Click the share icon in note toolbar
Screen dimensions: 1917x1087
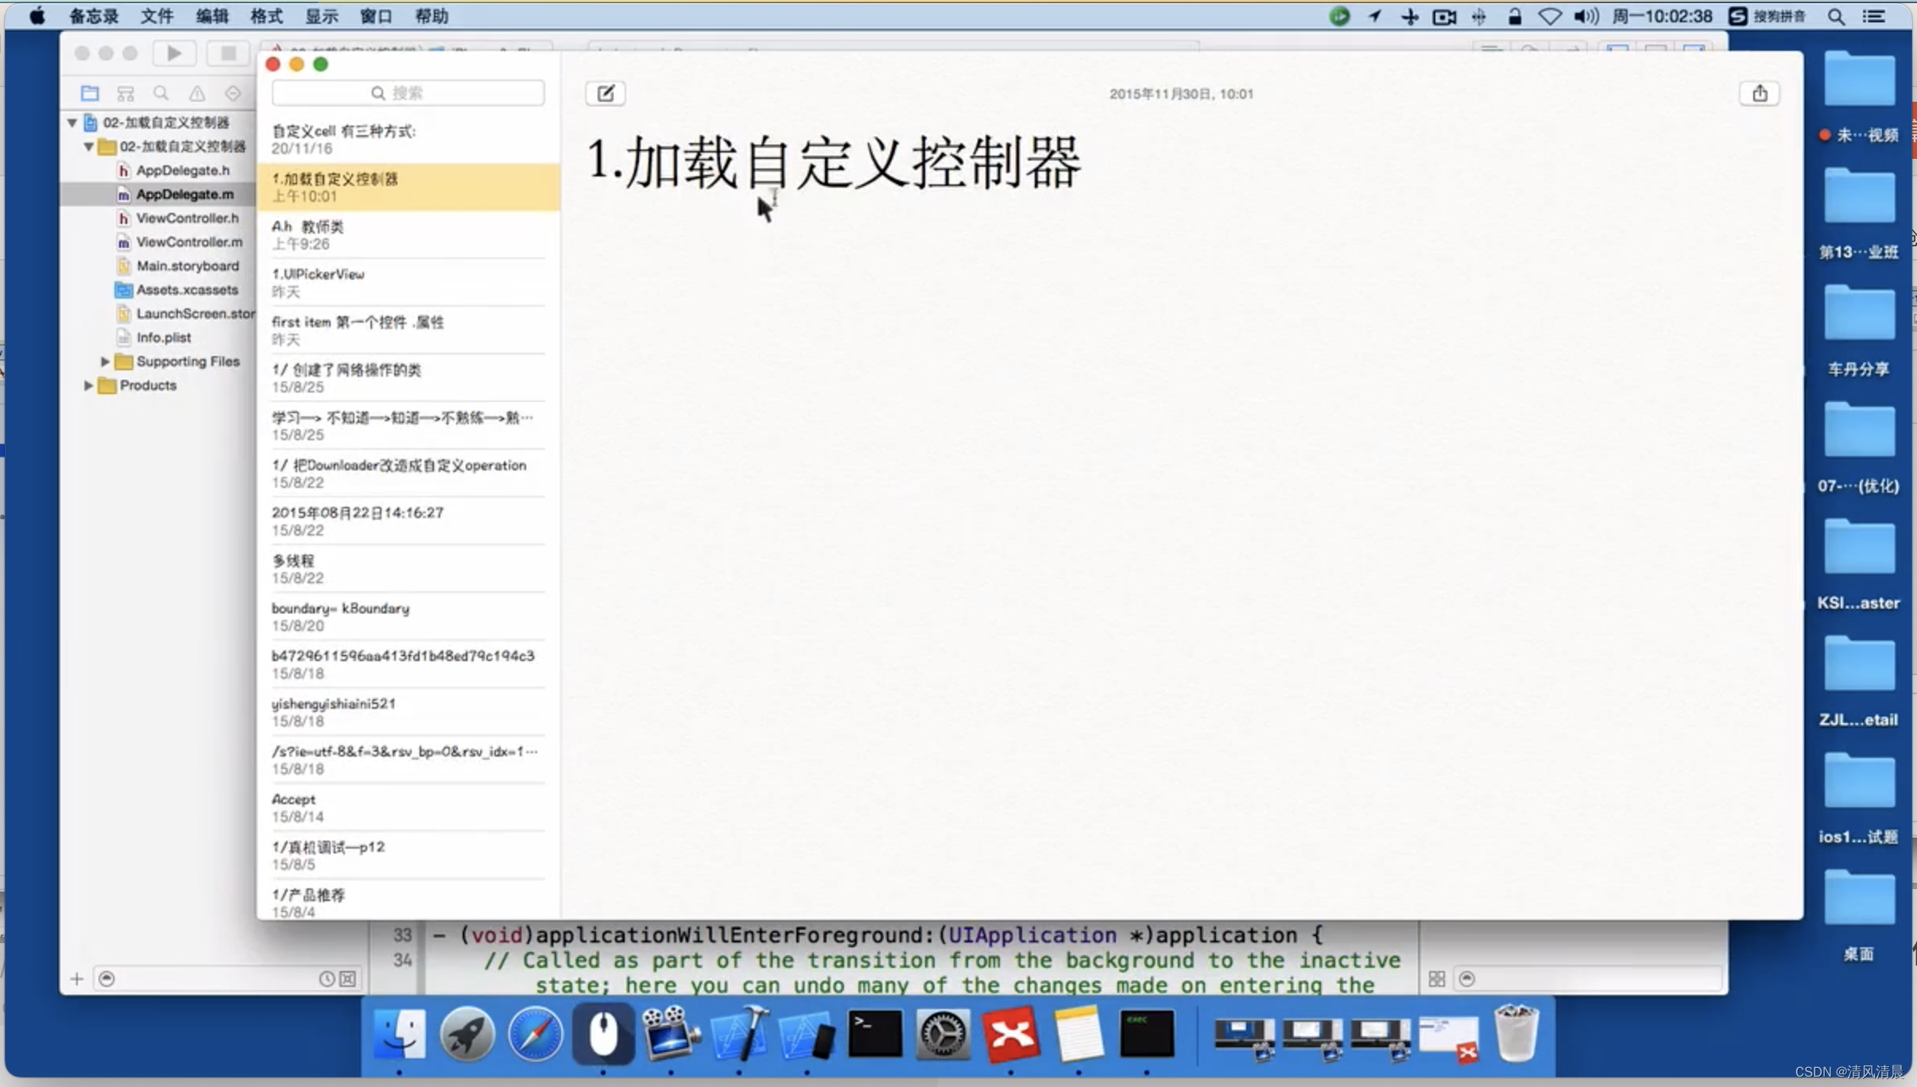pyautogui.click(x=1760, y=92)
